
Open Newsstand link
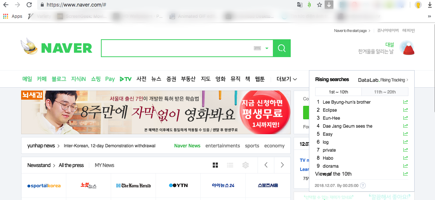[x=41, y=165]
